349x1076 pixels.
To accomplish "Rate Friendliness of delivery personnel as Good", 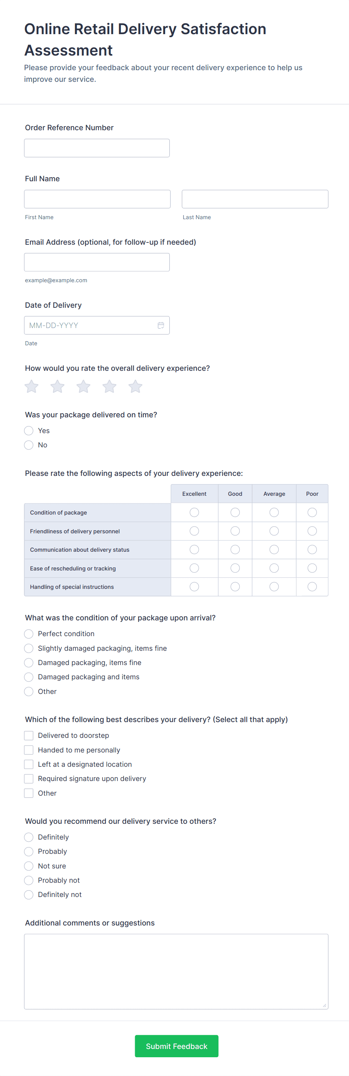I will (x=235, y=531).
